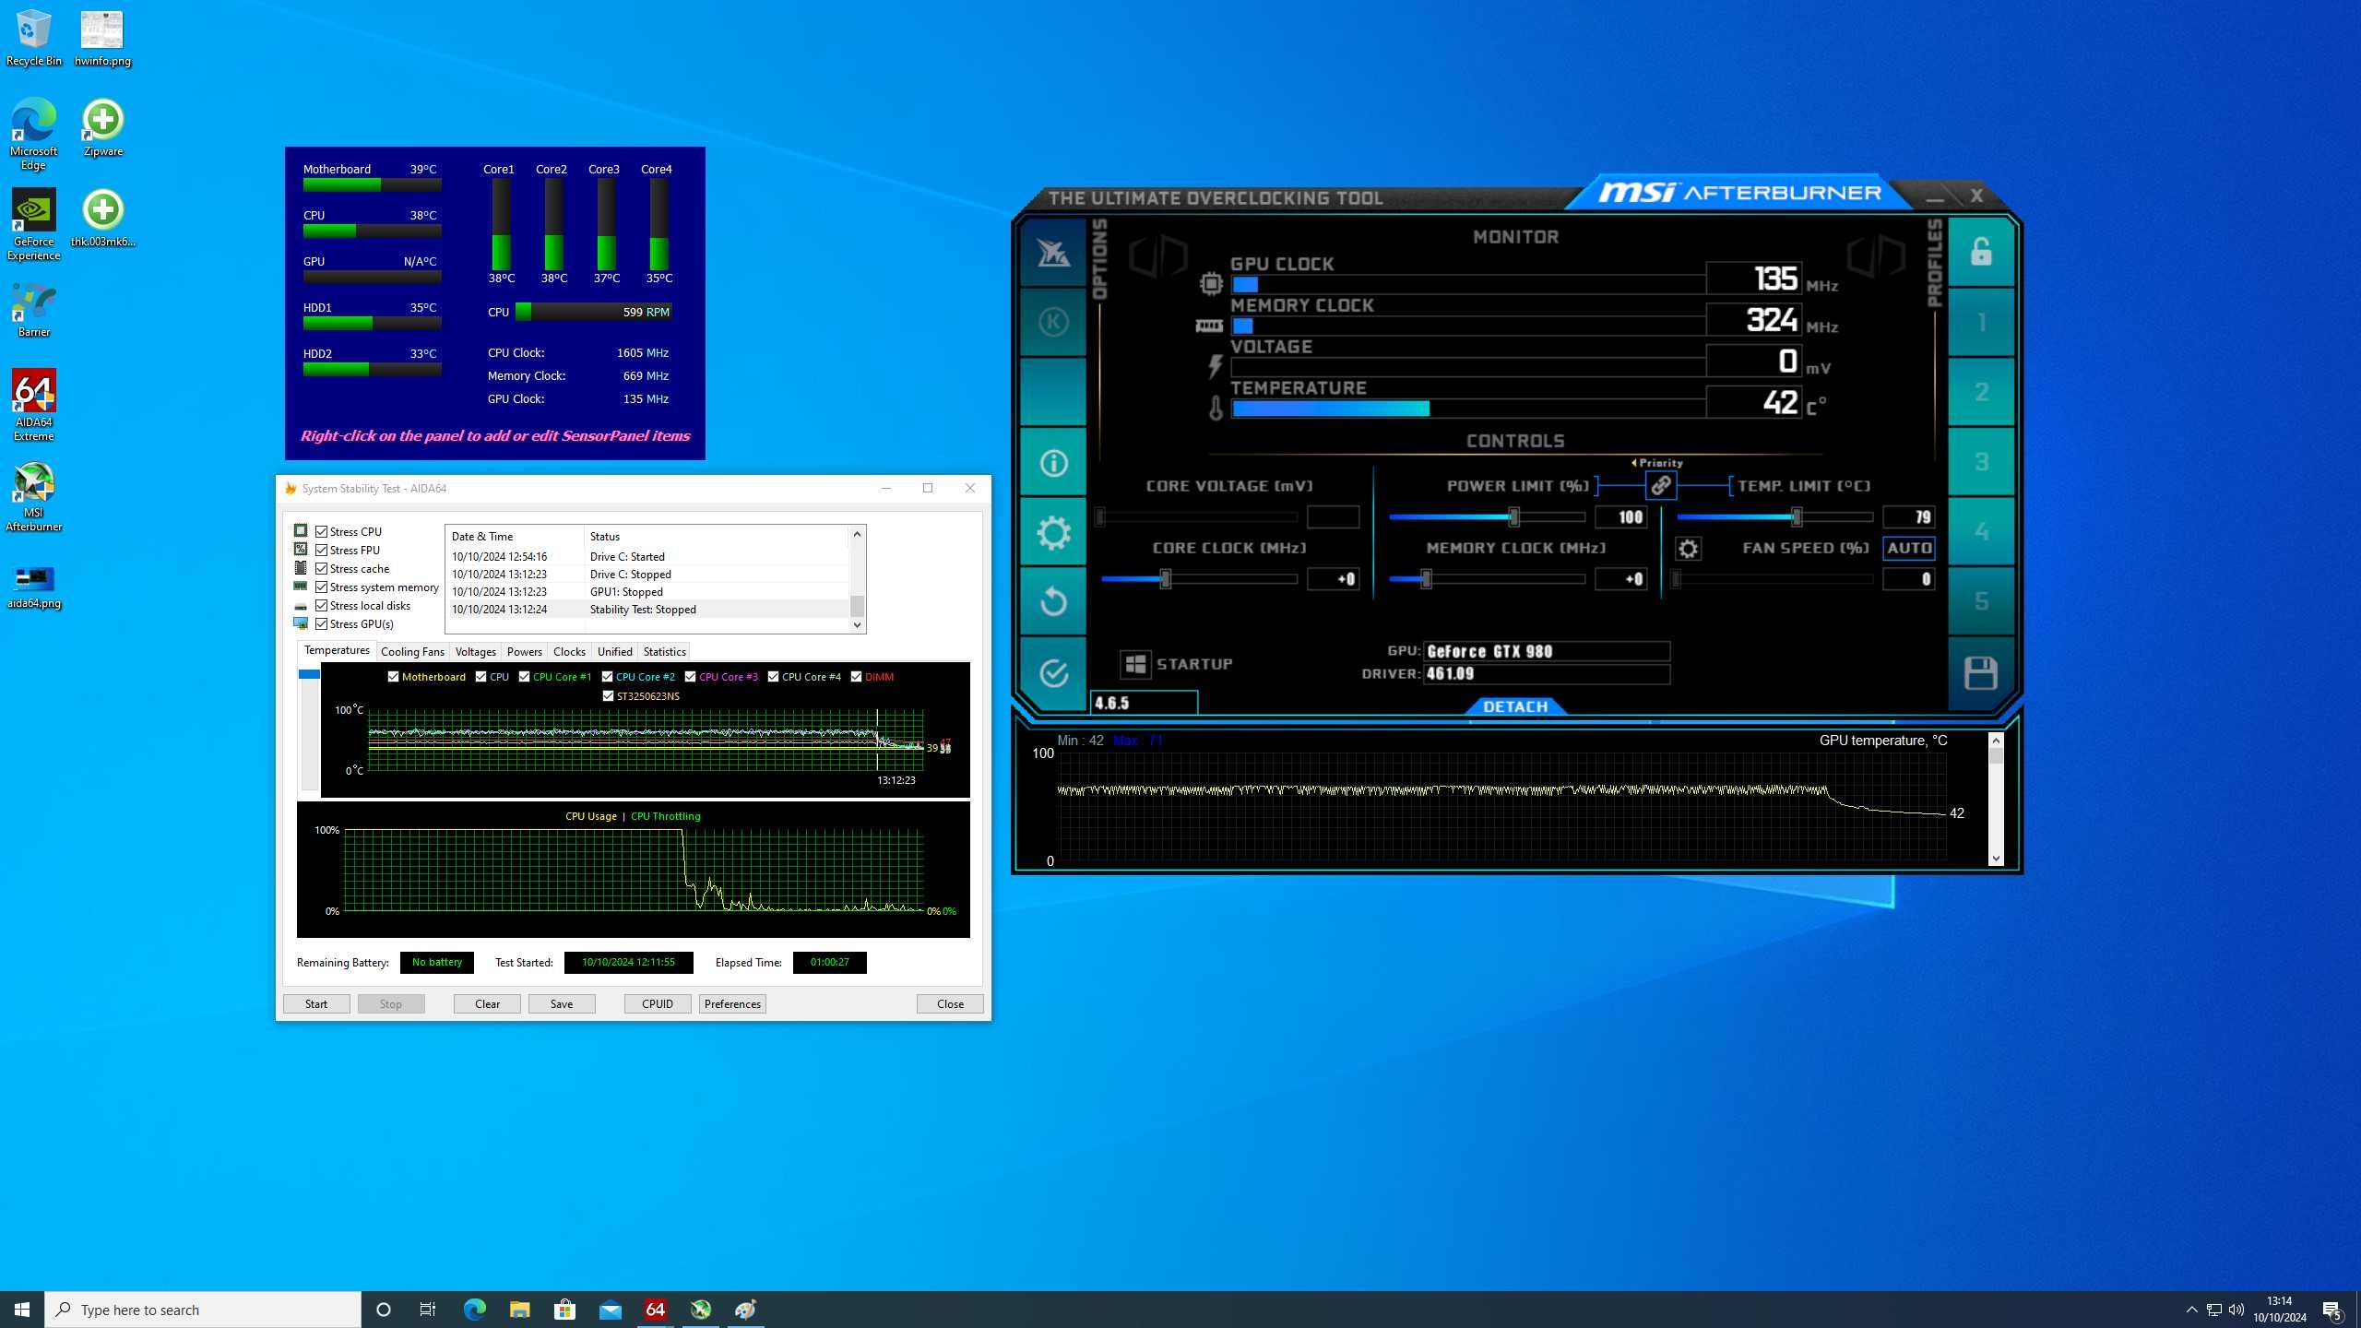Open Afterburner settings gear in sidebar
The image size is (2361, 1328).
1053,532
